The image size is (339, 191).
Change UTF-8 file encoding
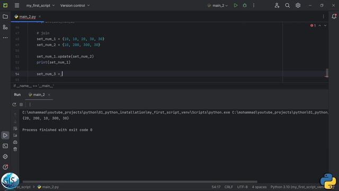click(x=243, y=187)
